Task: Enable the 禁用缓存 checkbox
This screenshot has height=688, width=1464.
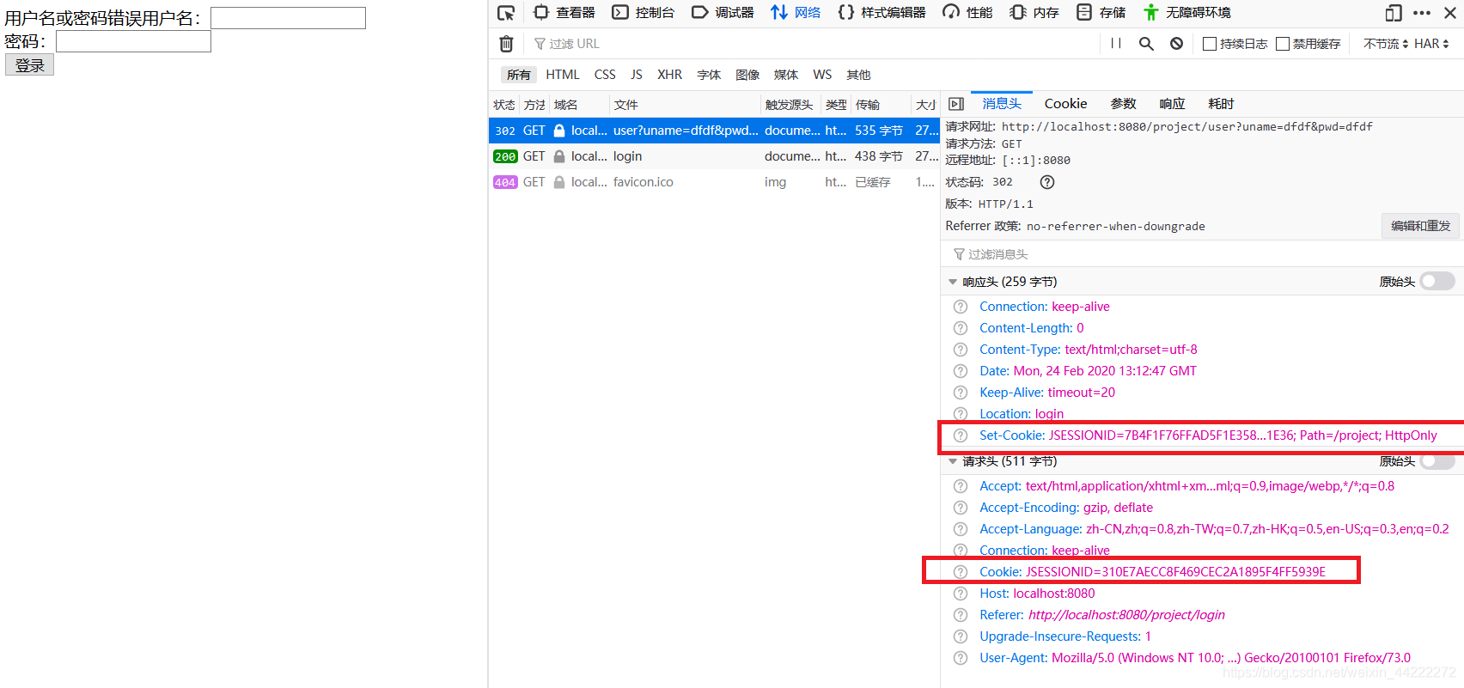Action: (1283, 44)
